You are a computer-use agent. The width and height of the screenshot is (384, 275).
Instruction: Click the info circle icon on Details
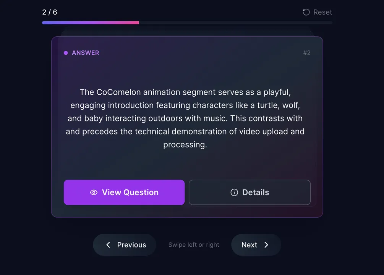(x=234, y=192)
